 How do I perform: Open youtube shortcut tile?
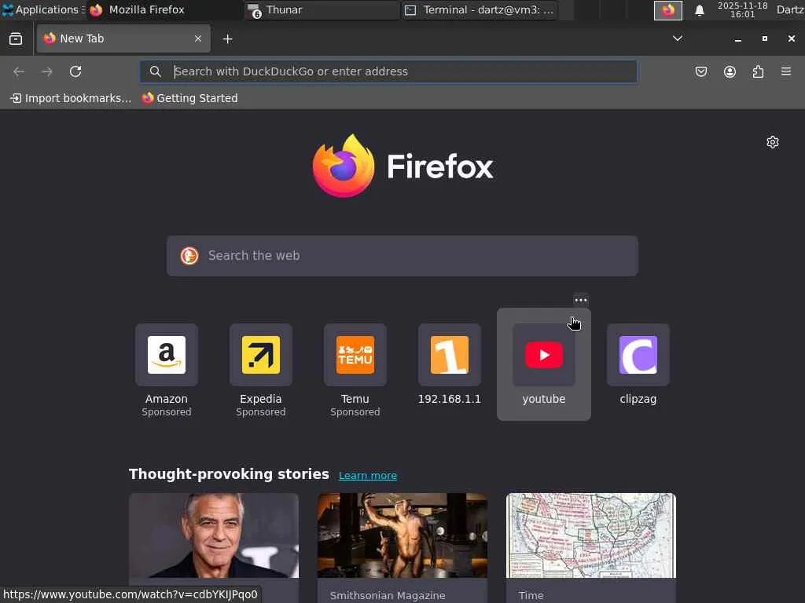coord(544,364)
